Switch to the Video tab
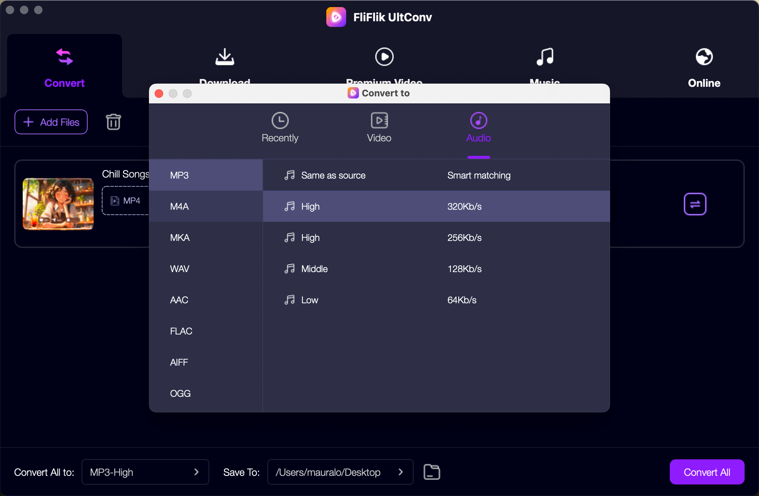 [x=379, y=128]
